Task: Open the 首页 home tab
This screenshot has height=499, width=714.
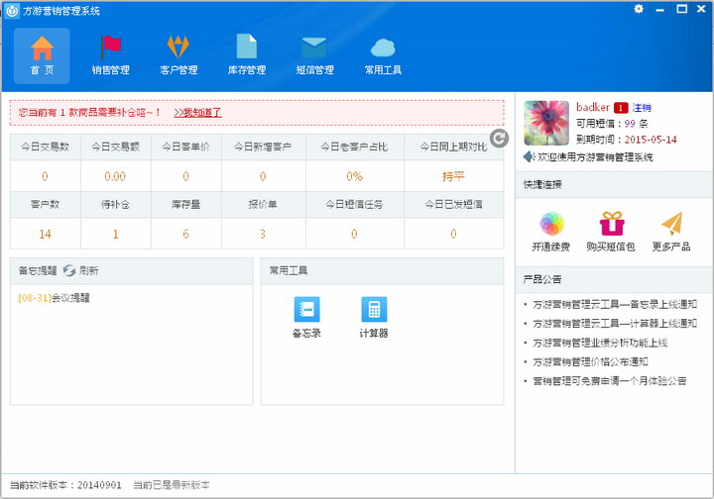Action: pyautogui.click(x=42, y=55)
